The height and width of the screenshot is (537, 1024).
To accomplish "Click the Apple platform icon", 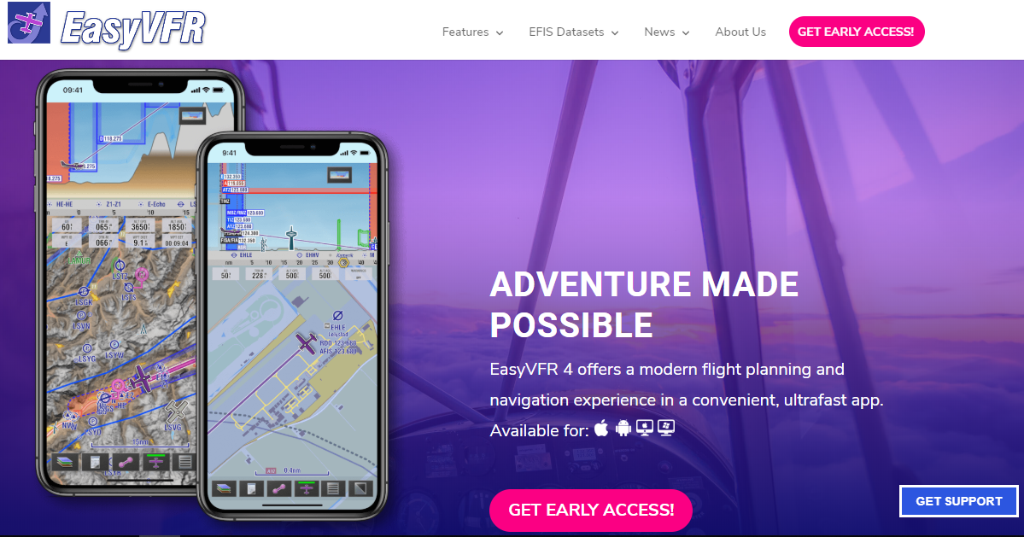I will [601, 428].
